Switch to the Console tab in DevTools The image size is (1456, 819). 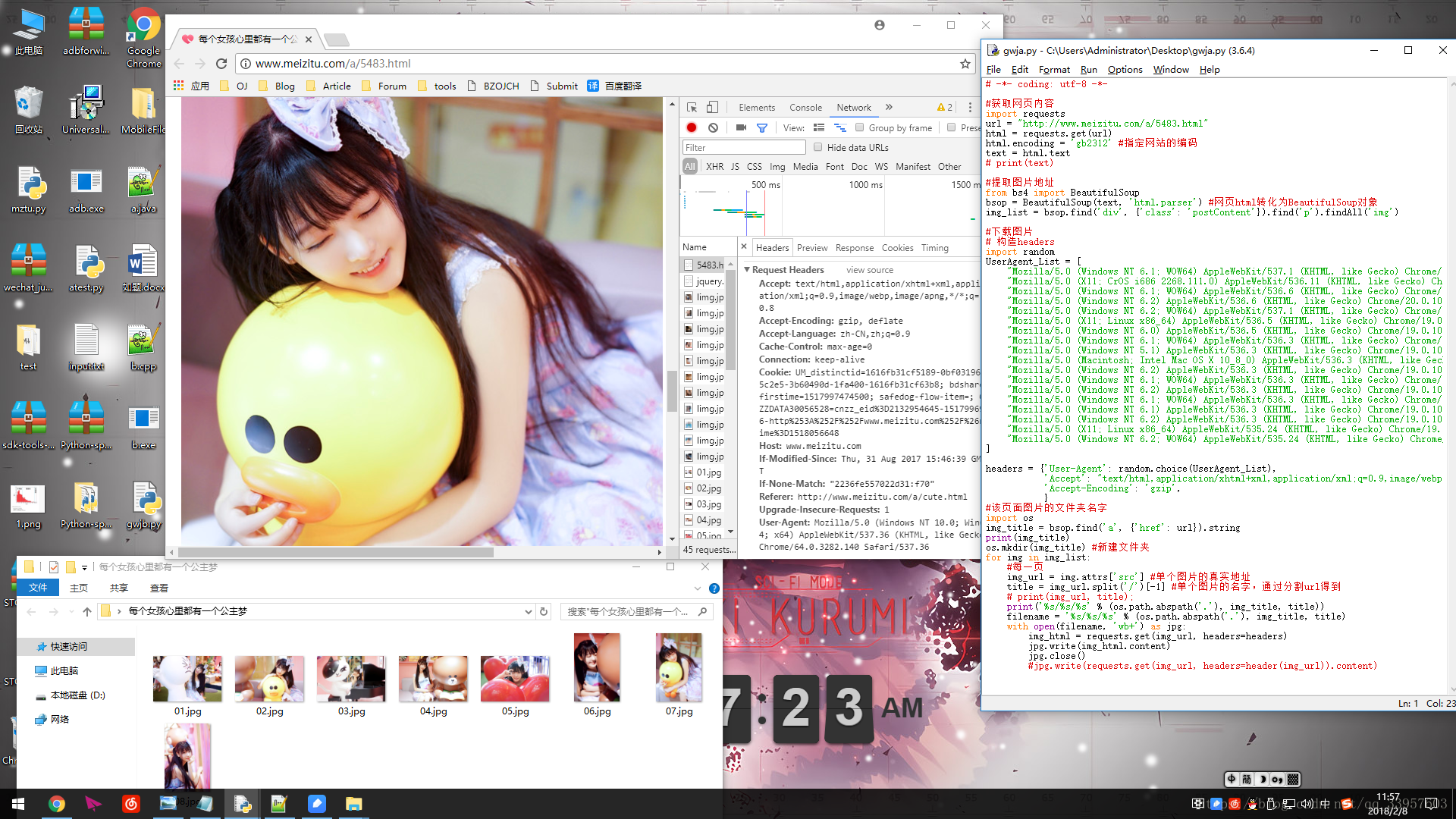pos(805,108)
